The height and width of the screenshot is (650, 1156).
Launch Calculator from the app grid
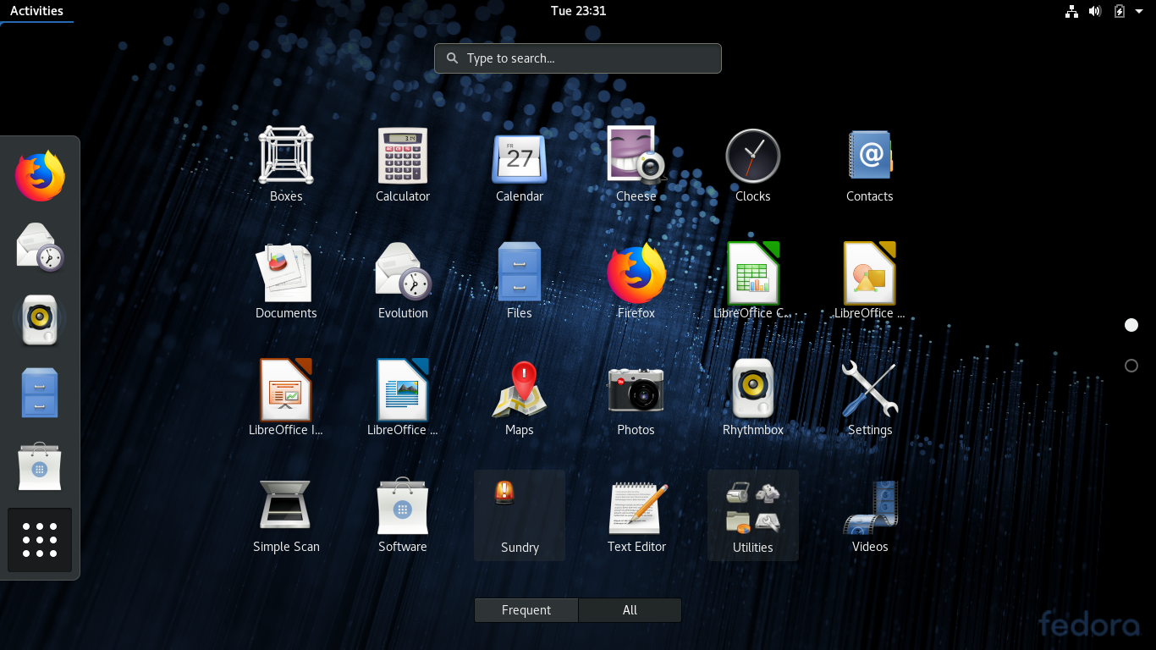click(403, 165)
